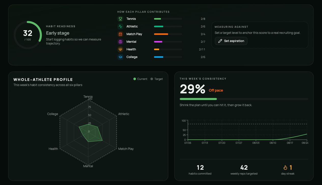
Task: Click the Mental pillar row label
Action: (x=131, y=42)
